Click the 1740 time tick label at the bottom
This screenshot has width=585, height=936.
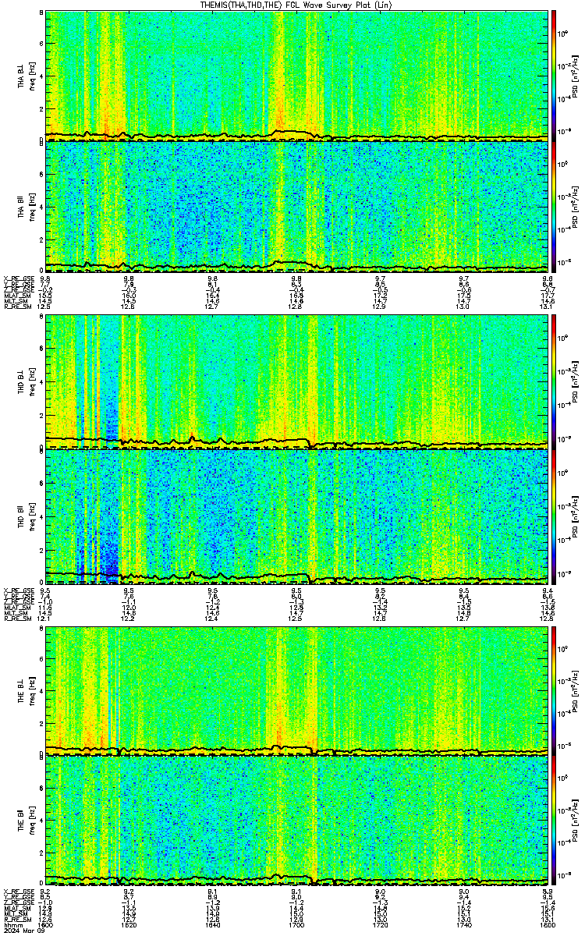click(x=464, y=924)
